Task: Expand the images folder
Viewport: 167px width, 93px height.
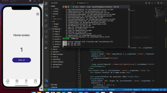Action: point(56,24)
